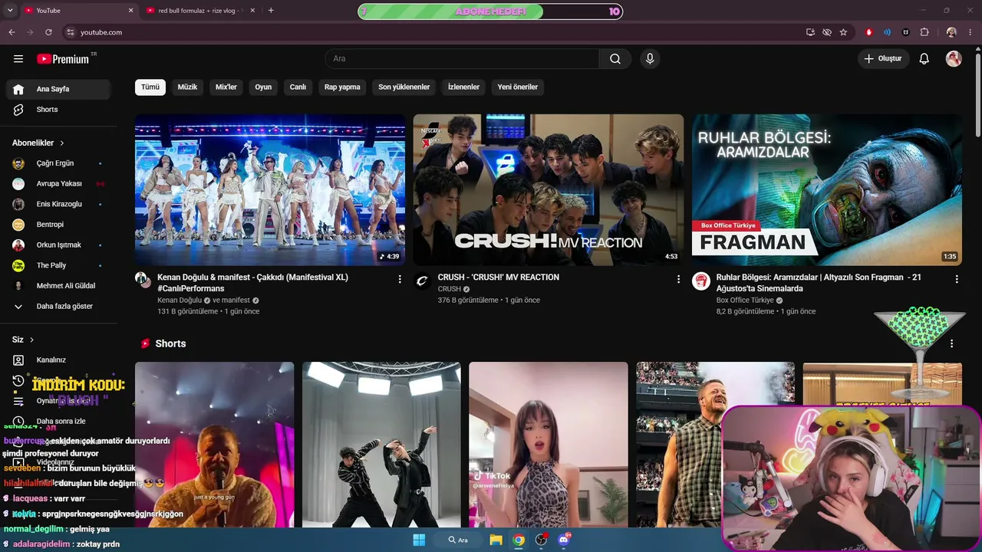Viewport: 982px width, 552px height.
Task: Play the Ruhlar Bölgesi FRAGMAN thumbnail
Action: point(827,190)
